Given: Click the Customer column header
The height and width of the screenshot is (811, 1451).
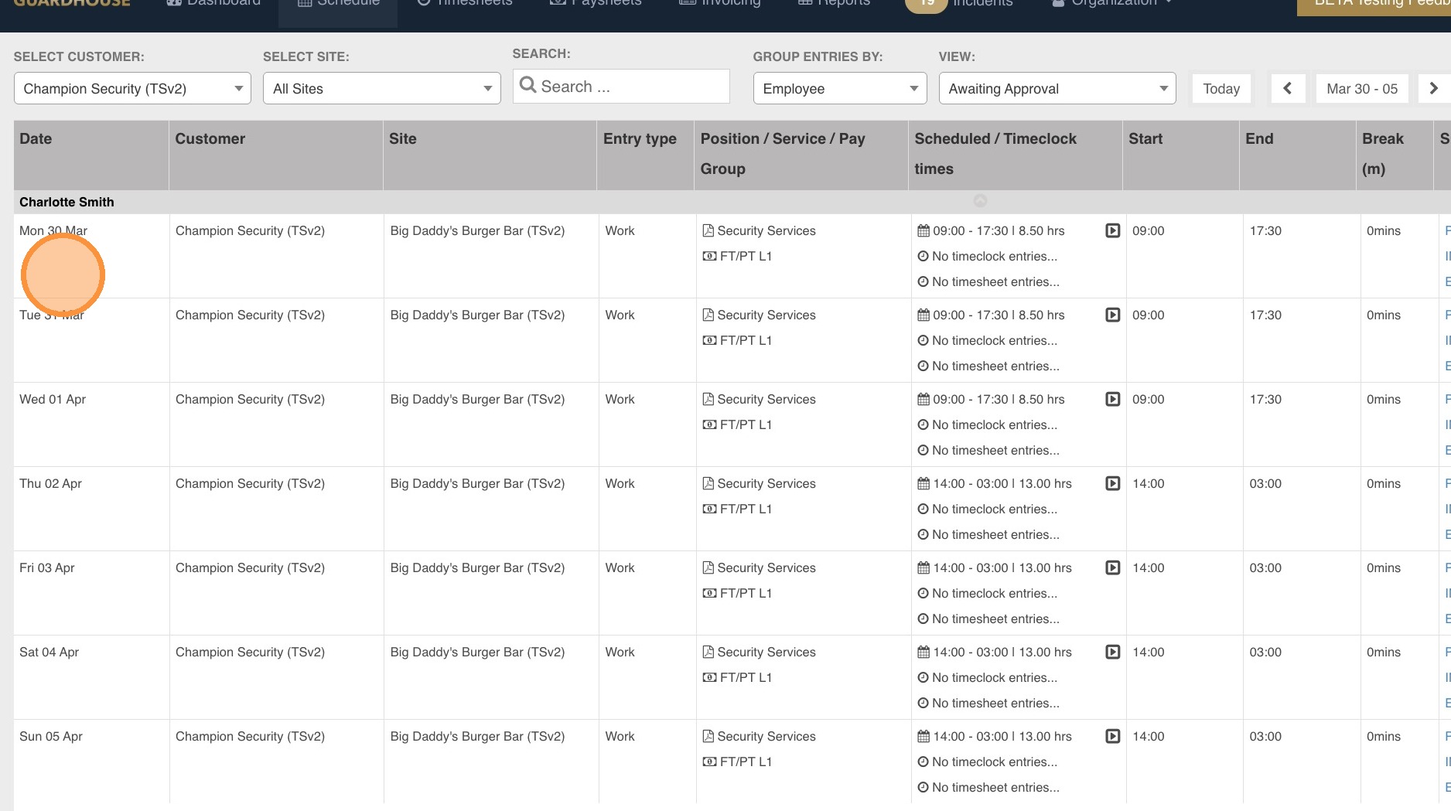Looking at the screenshot, I should 276,155.
